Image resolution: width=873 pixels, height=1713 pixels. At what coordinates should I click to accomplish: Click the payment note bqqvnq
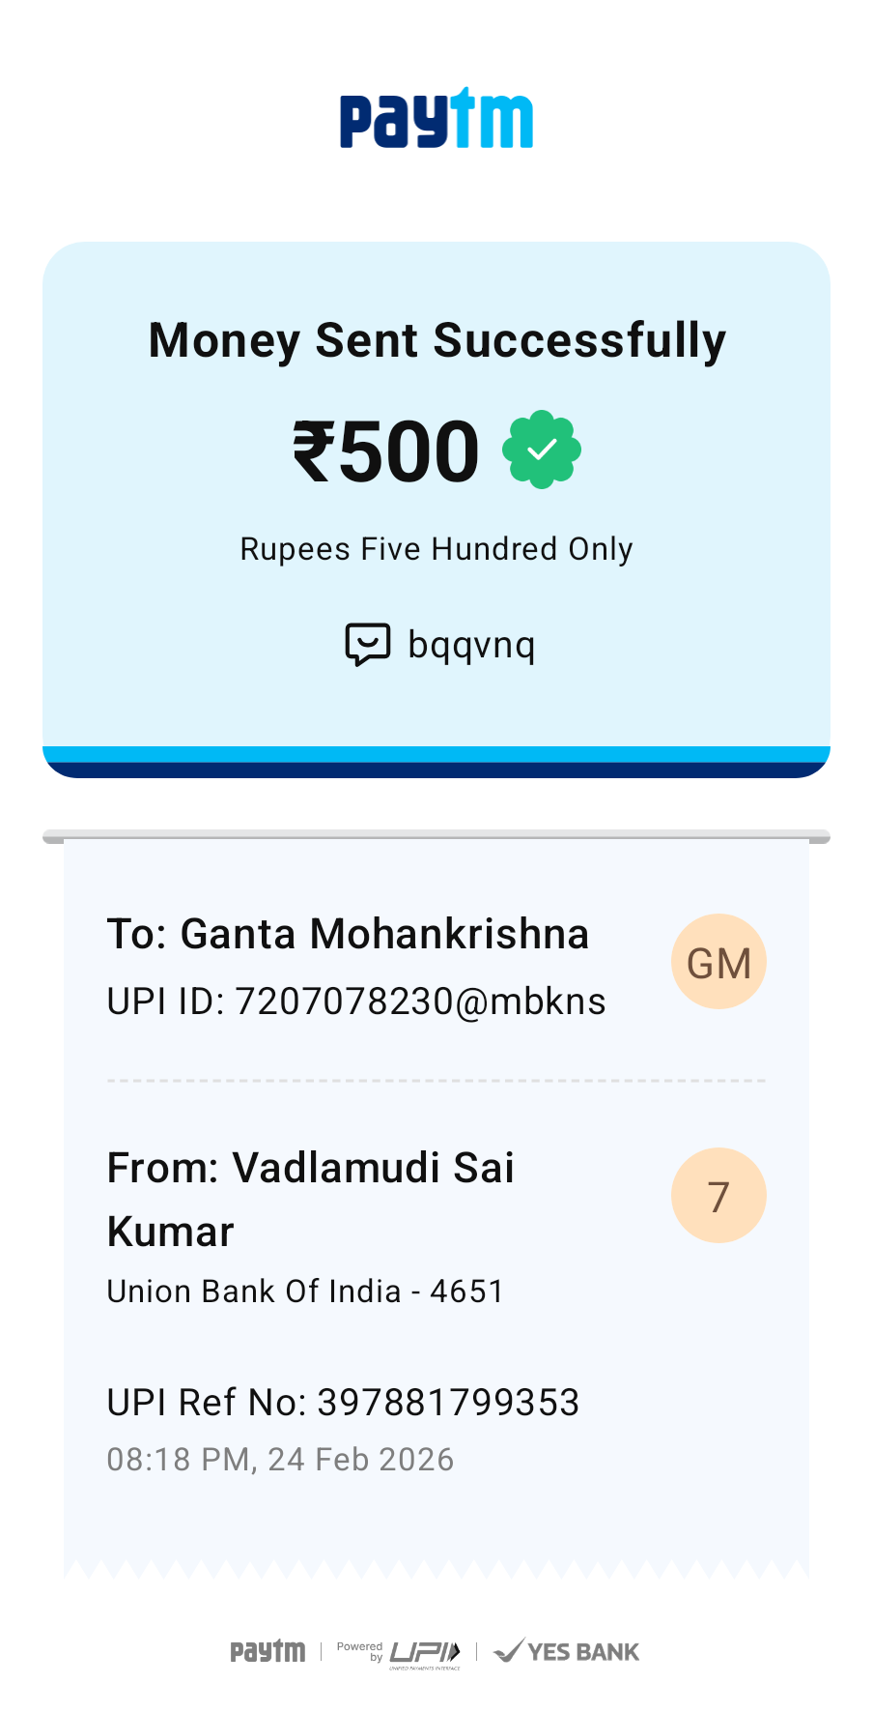pos(471,645)
